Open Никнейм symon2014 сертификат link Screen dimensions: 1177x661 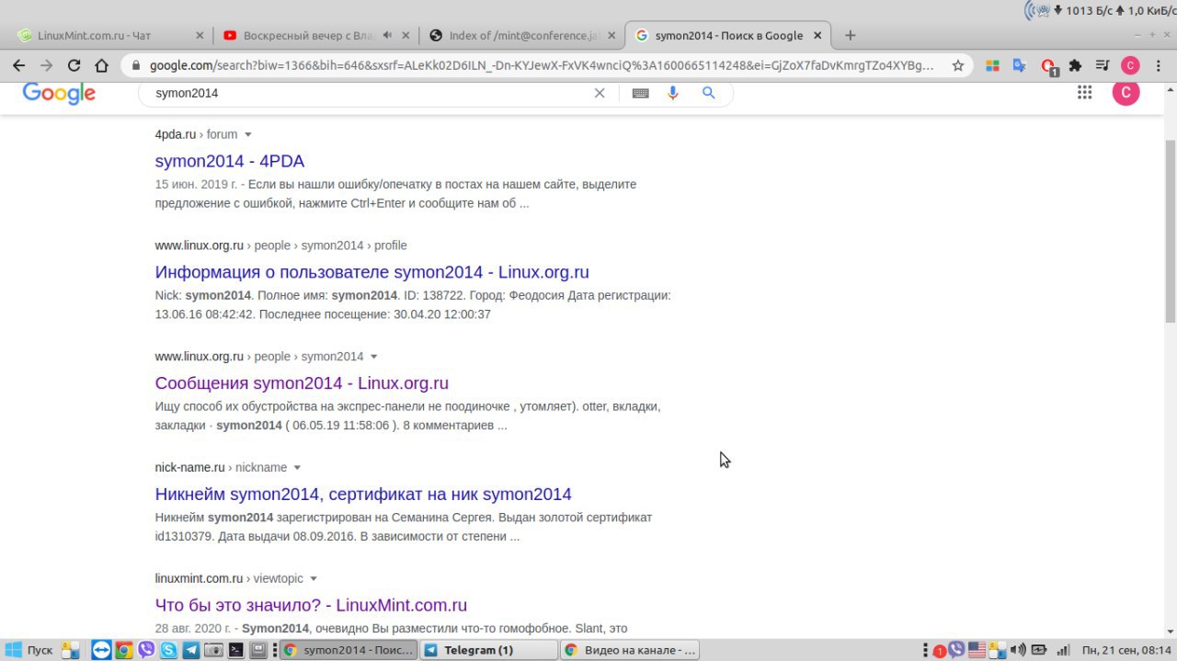(x=363, y=495)
